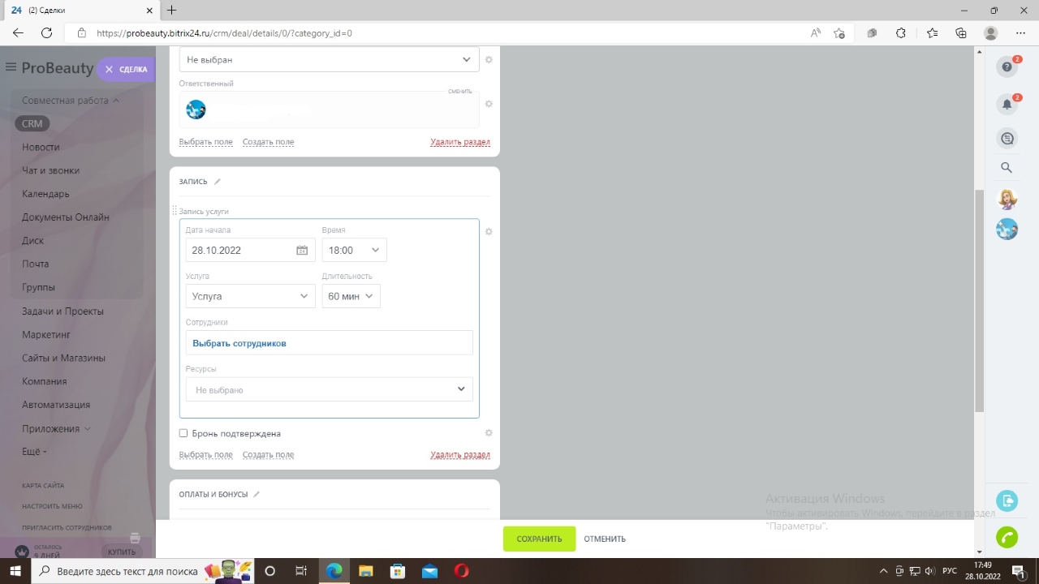This screenshot has width=1039, height=584.
Task: Expand the Ещё item in sidebar
Action: 34,451
